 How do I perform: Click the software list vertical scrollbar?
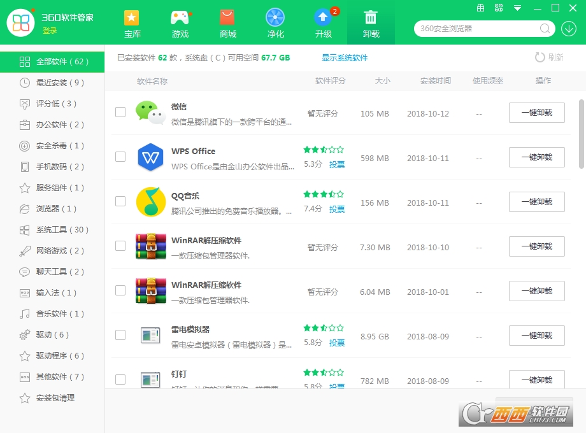pos(581,134)
